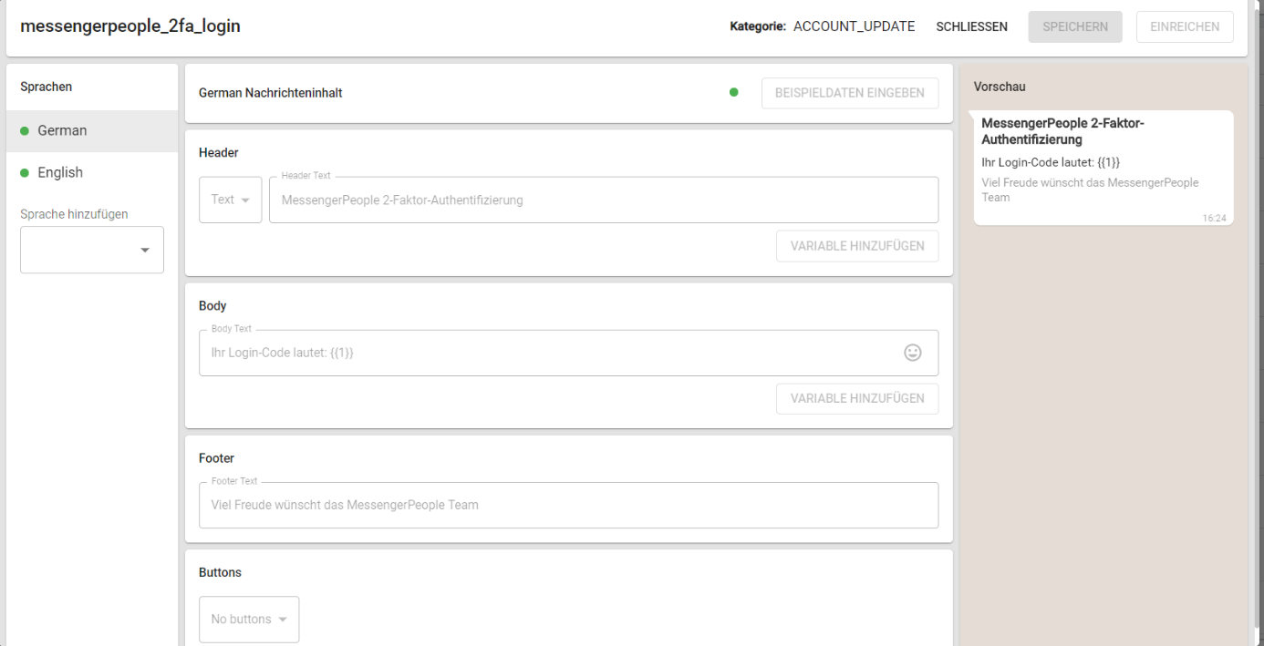Image resolution: width=1264 pixels, height=646 pixels.
Task: Select German in the languages list
Action: click(x=92, y=131)
